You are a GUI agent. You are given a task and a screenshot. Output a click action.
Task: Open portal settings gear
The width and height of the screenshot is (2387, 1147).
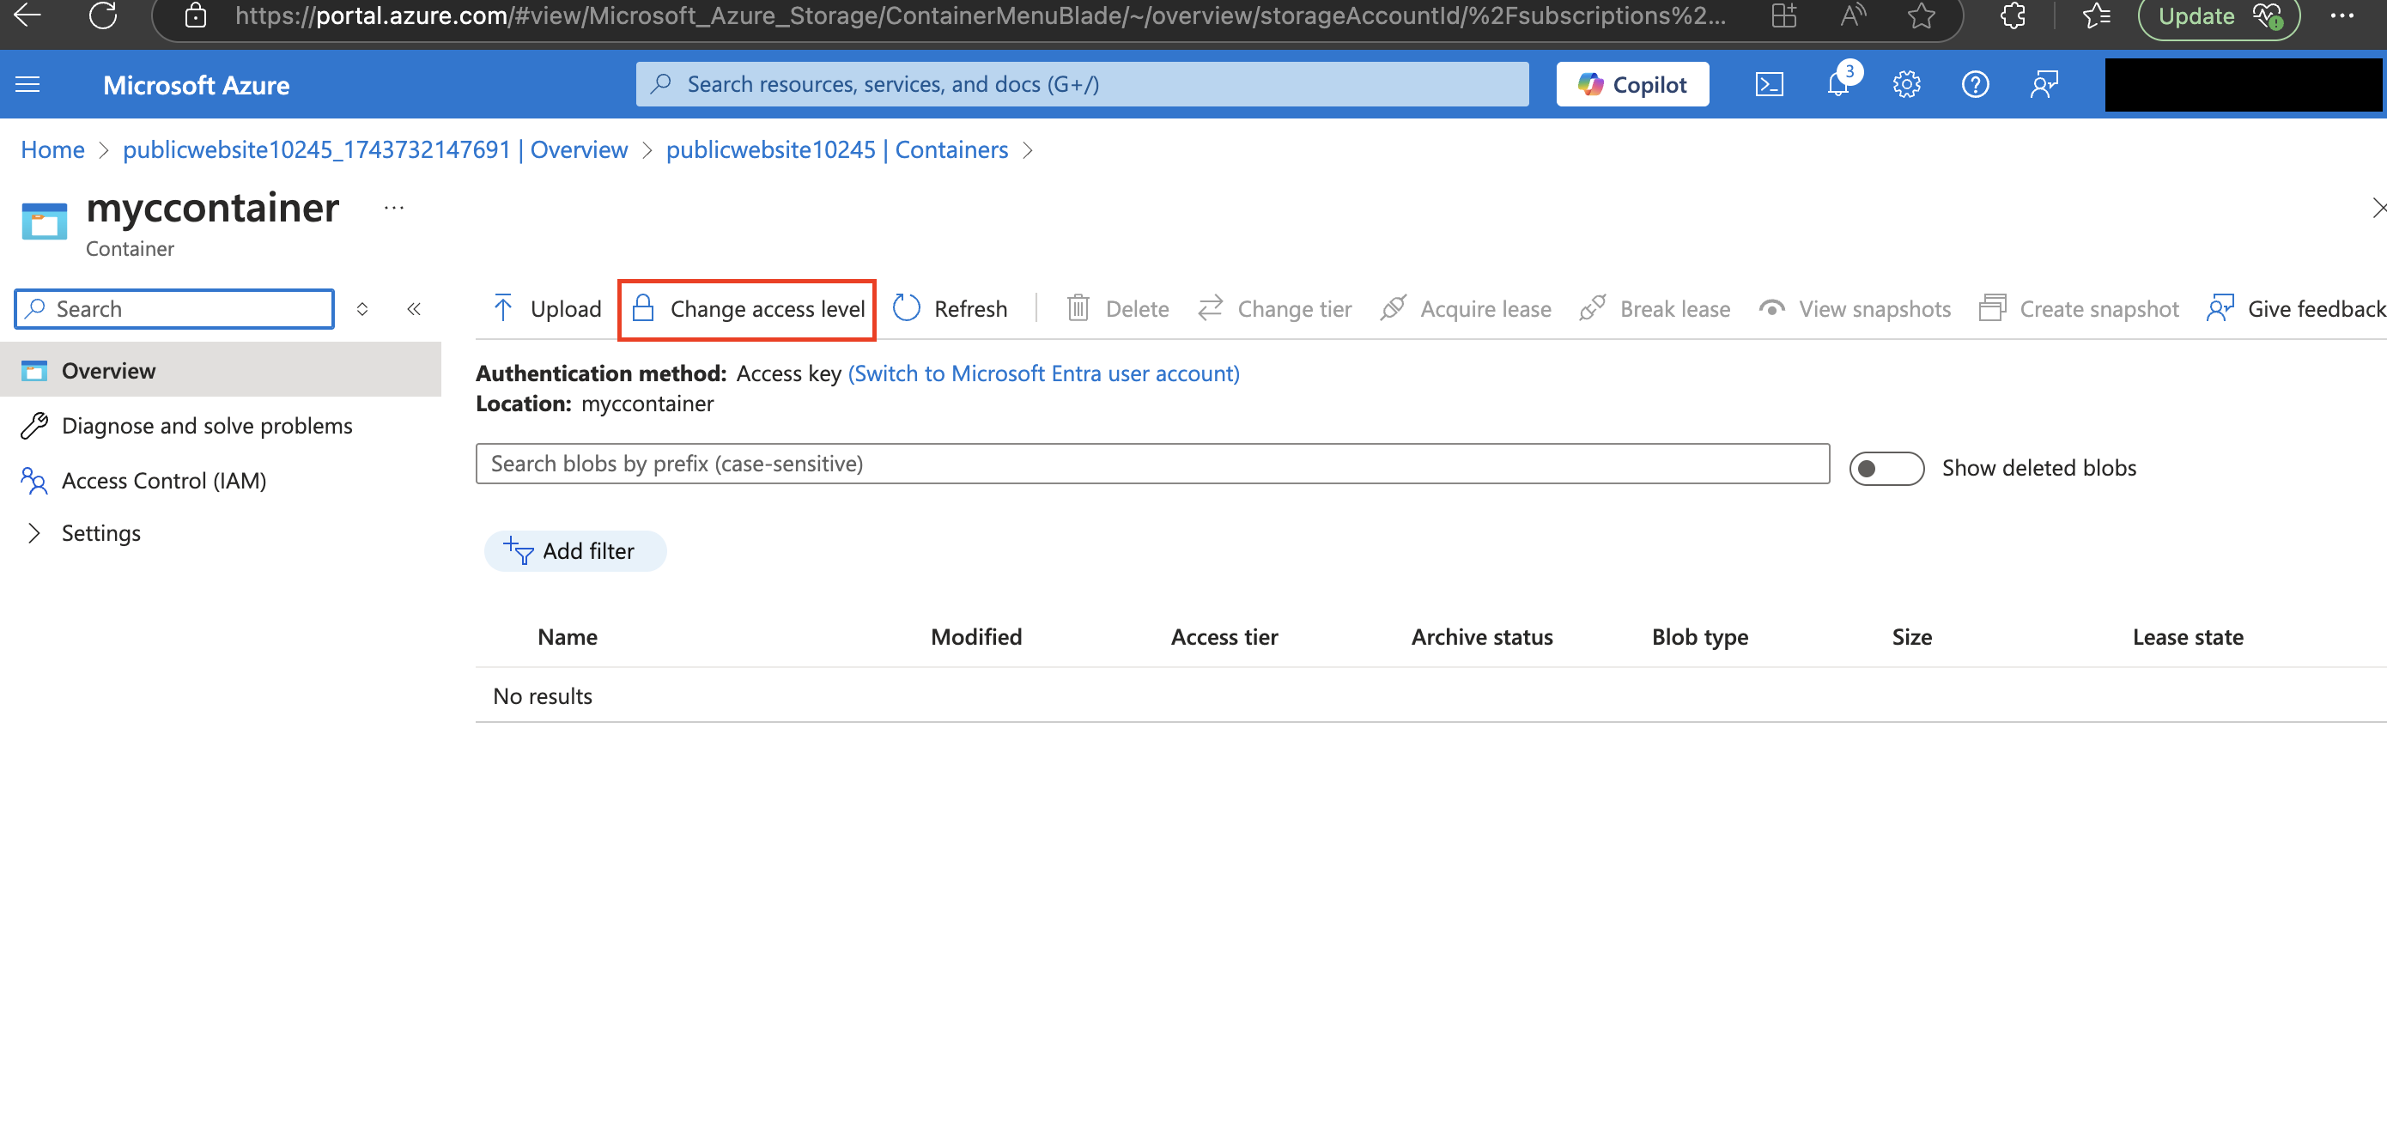point(1906,84)
